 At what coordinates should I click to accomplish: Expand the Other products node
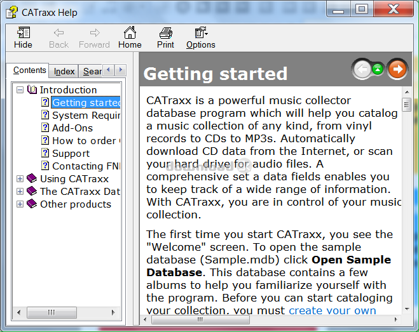coord(20,204)
